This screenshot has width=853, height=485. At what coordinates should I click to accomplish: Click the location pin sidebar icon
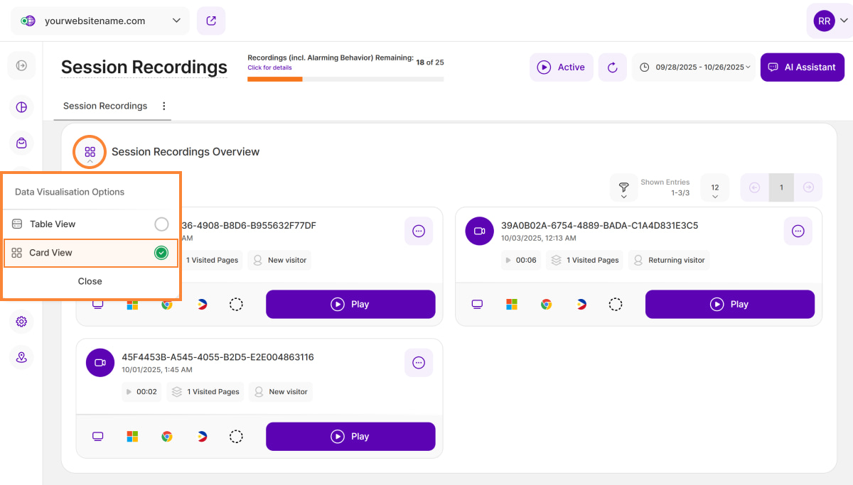coord(21,357)
